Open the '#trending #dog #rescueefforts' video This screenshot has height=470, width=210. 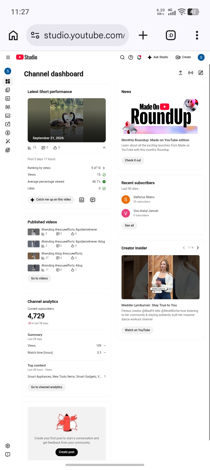[62, 254]
